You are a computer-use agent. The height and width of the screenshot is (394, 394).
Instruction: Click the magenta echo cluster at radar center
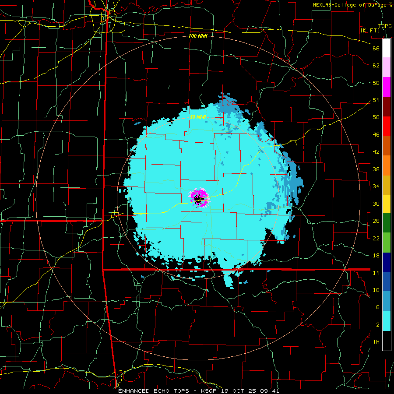[x=199, y=197]
